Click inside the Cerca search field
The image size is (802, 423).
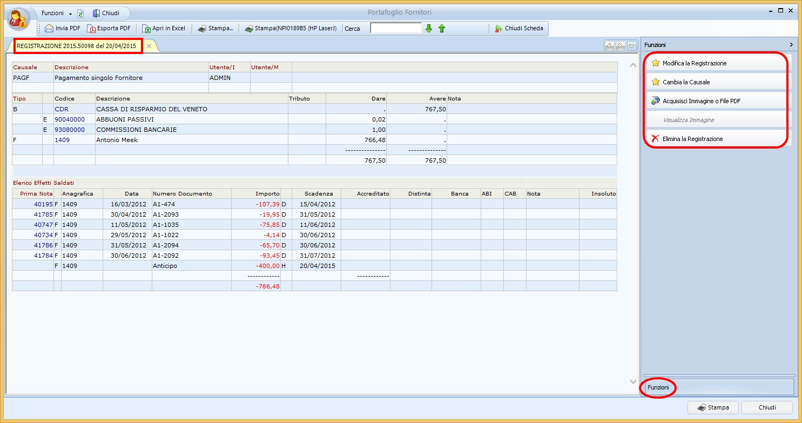(395, 28)
